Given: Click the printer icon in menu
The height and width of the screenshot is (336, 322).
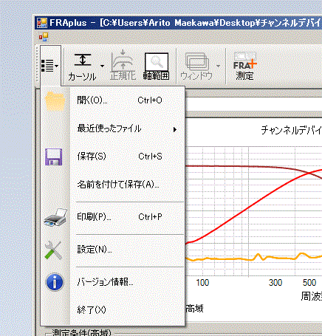Looking at the screenshot, I should click(55, 217).
